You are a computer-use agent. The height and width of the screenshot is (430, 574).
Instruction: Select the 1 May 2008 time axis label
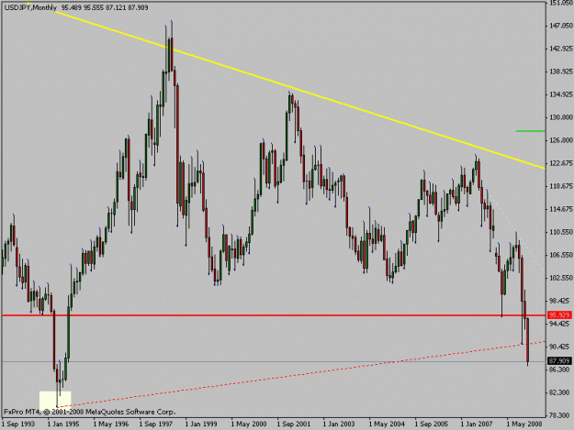coord(524,424)
